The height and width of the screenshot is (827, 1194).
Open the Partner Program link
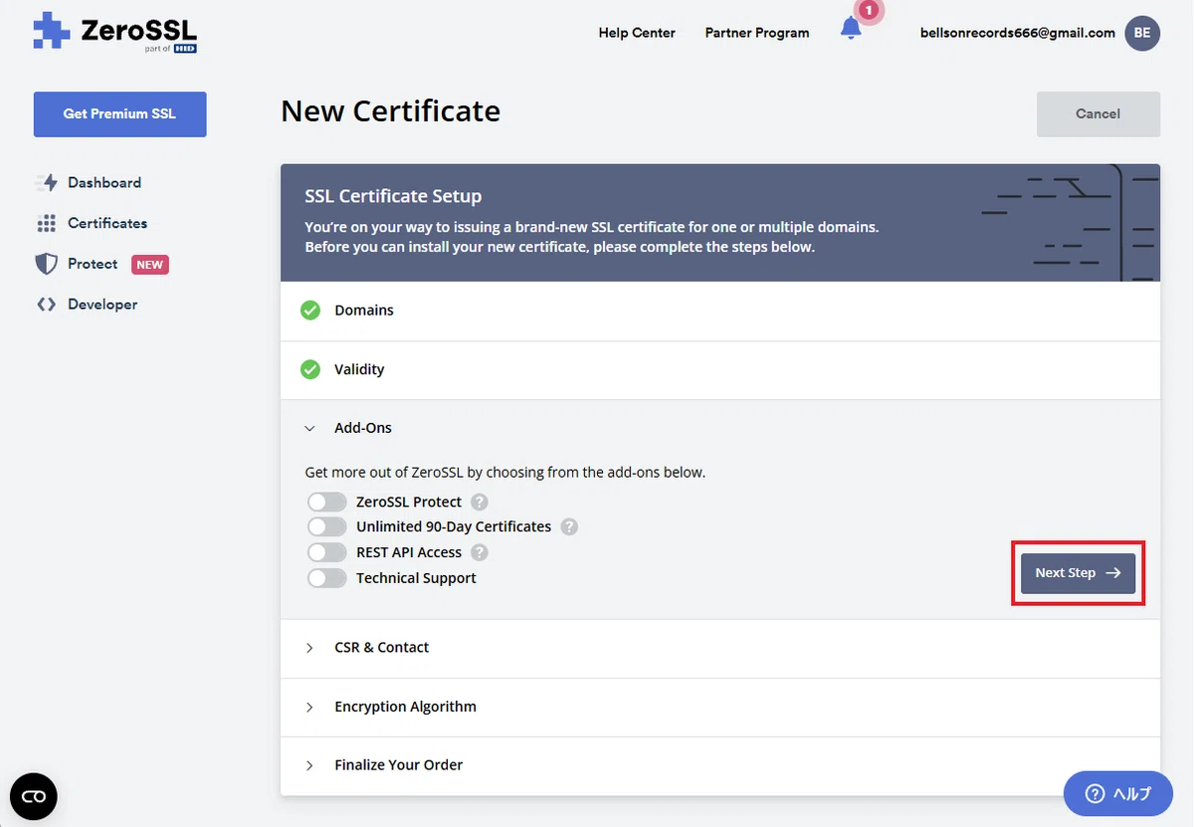click(x=757, y=33)
